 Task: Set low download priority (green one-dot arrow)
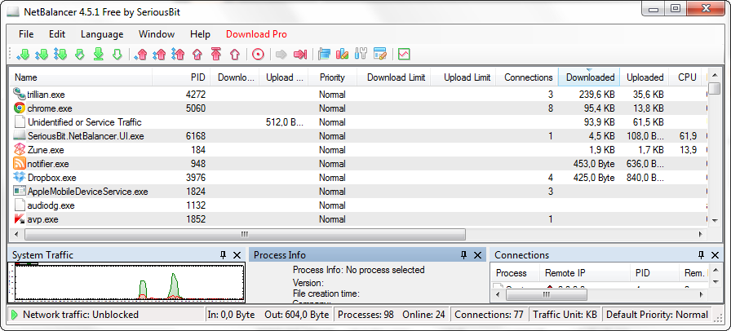(x=23, y=54)
